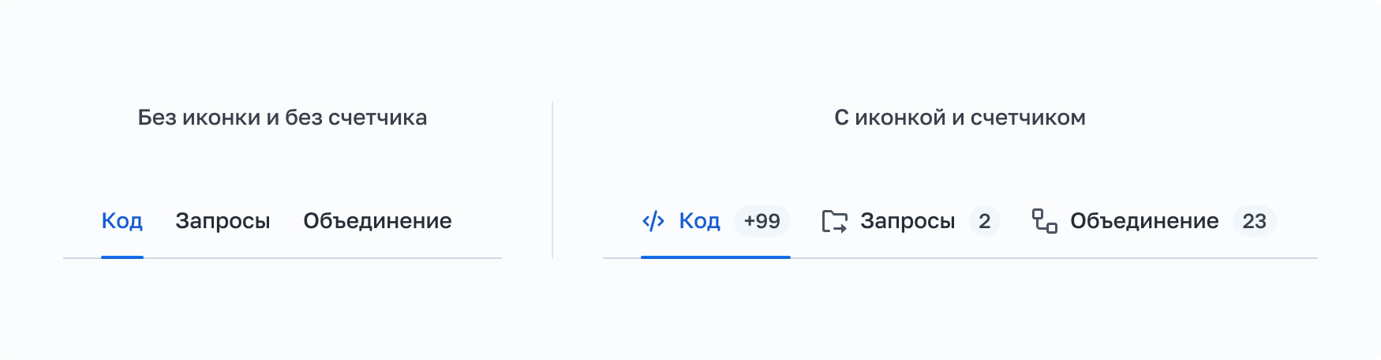Click the heading «Без иконки и без счетчика»
The width and height of the screenshot is (1381, 360).
tap(283, 118)
